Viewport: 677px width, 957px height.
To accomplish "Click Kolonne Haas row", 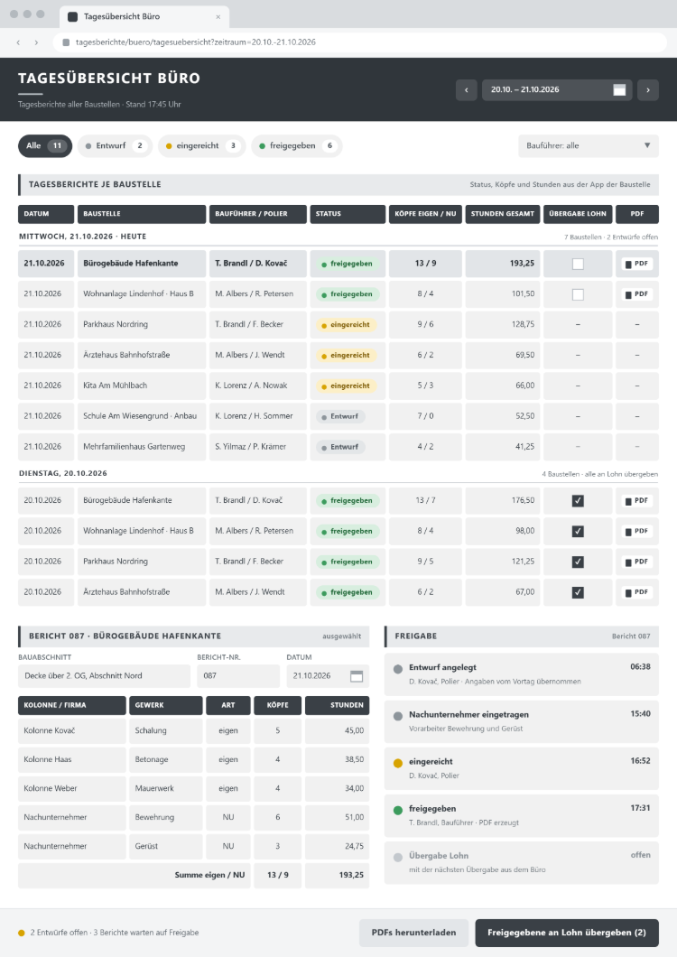I will tap(193, 759).
